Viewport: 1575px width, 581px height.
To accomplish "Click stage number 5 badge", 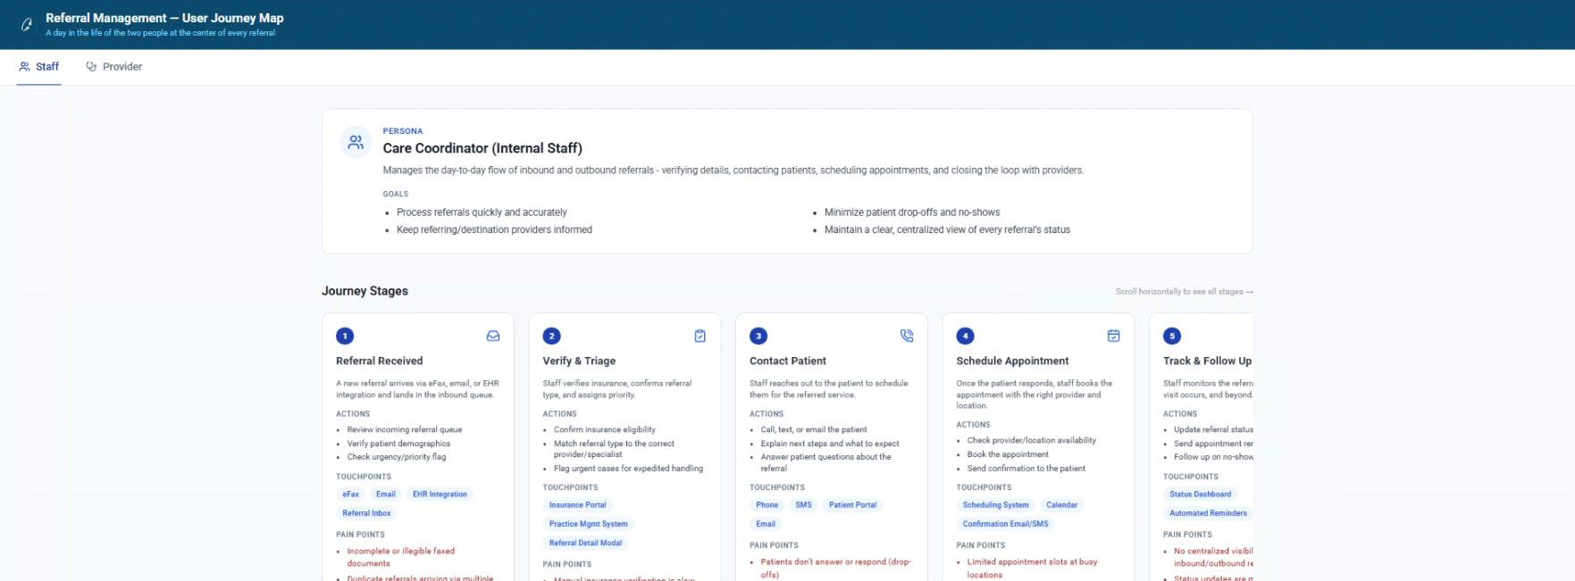I will pyautogui.click(x=1172, y=336).
